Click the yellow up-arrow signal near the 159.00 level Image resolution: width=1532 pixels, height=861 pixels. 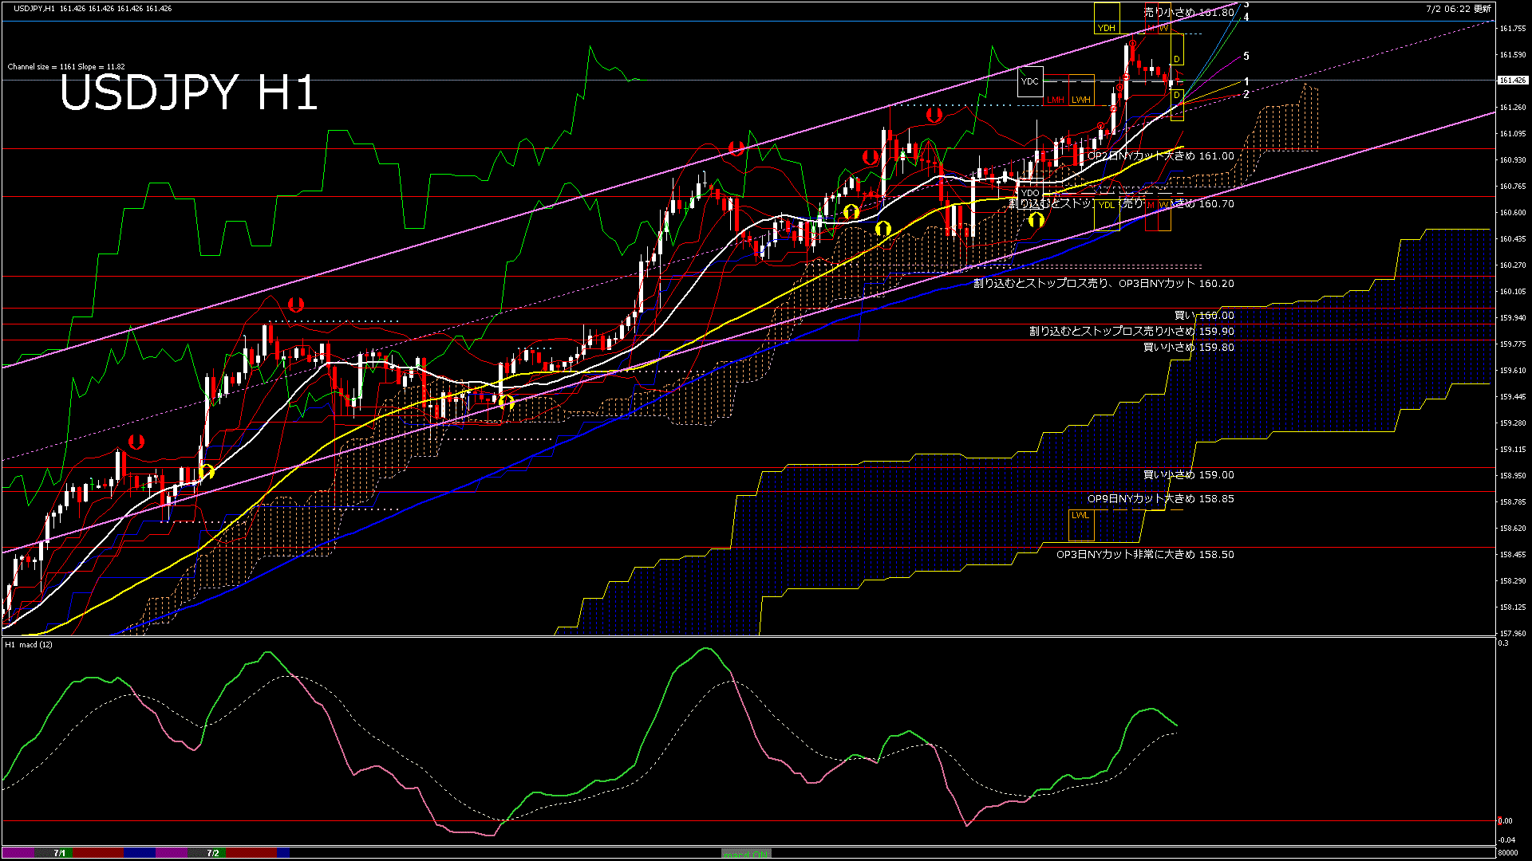coord(207,471)
